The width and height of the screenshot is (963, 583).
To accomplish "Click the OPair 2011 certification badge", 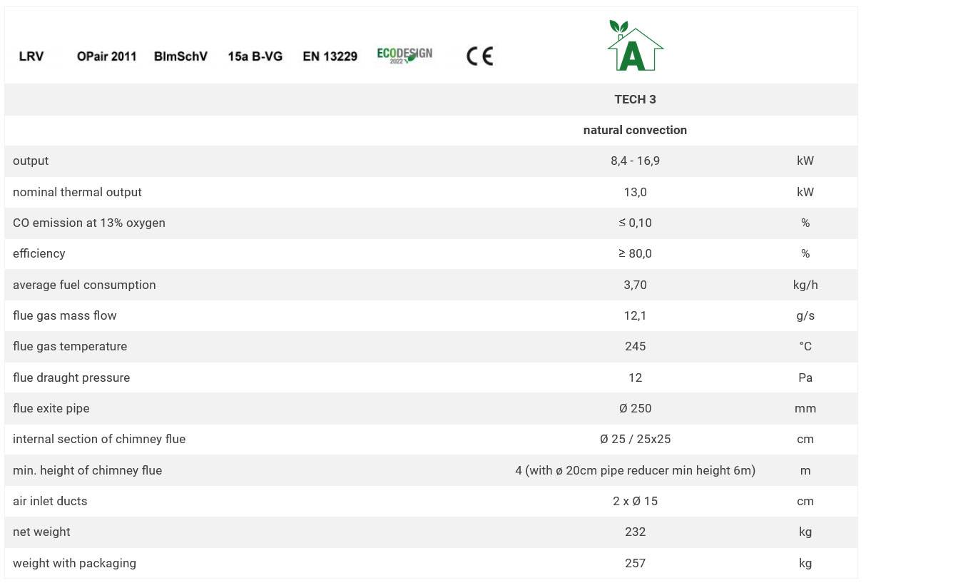I will tap(106, 56).
